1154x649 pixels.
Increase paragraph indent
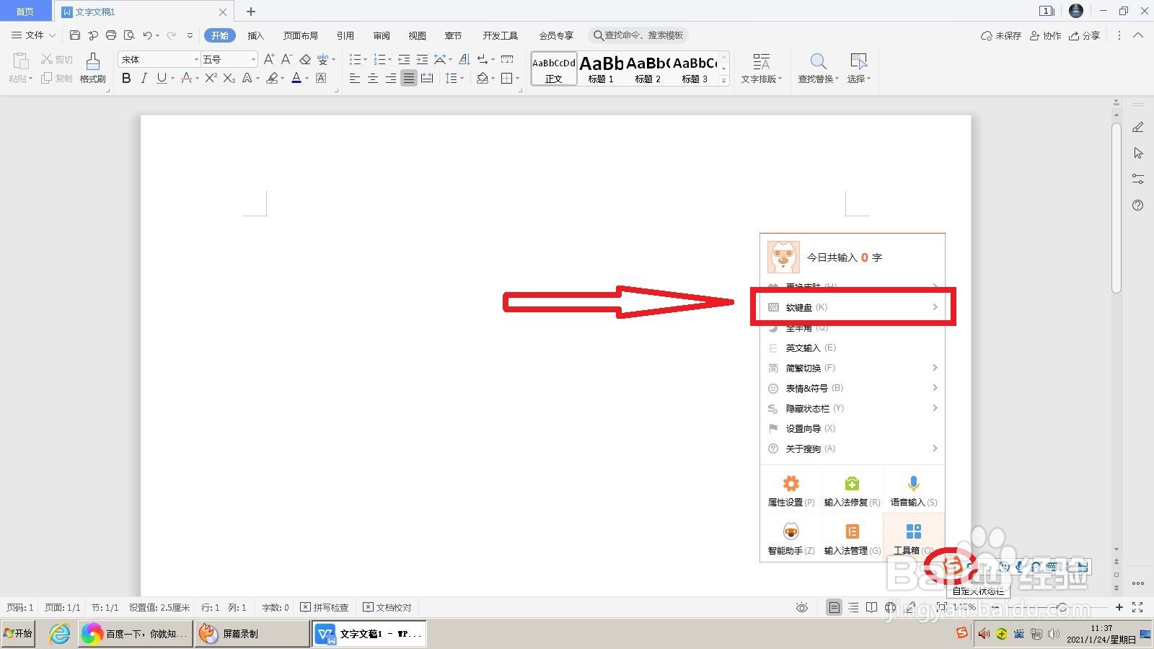point(422,59)
